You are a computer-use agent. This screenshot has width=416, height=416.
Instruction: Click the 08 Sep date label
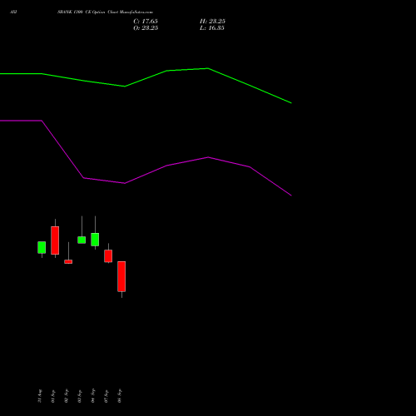pos(120,396)
